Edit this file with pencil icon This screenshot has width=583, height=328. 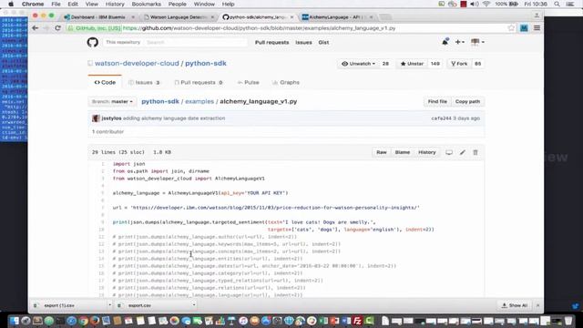point(463,152)
